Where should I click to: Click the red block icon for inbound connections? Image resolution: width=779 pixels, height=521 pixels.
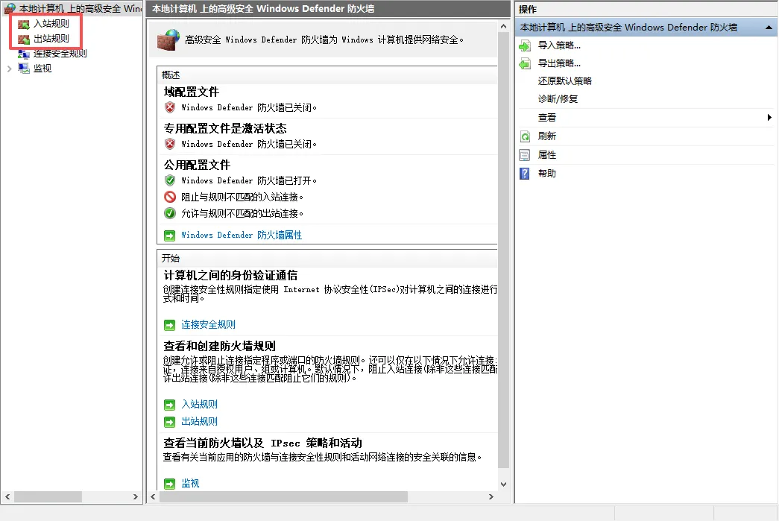click(170, 197)
